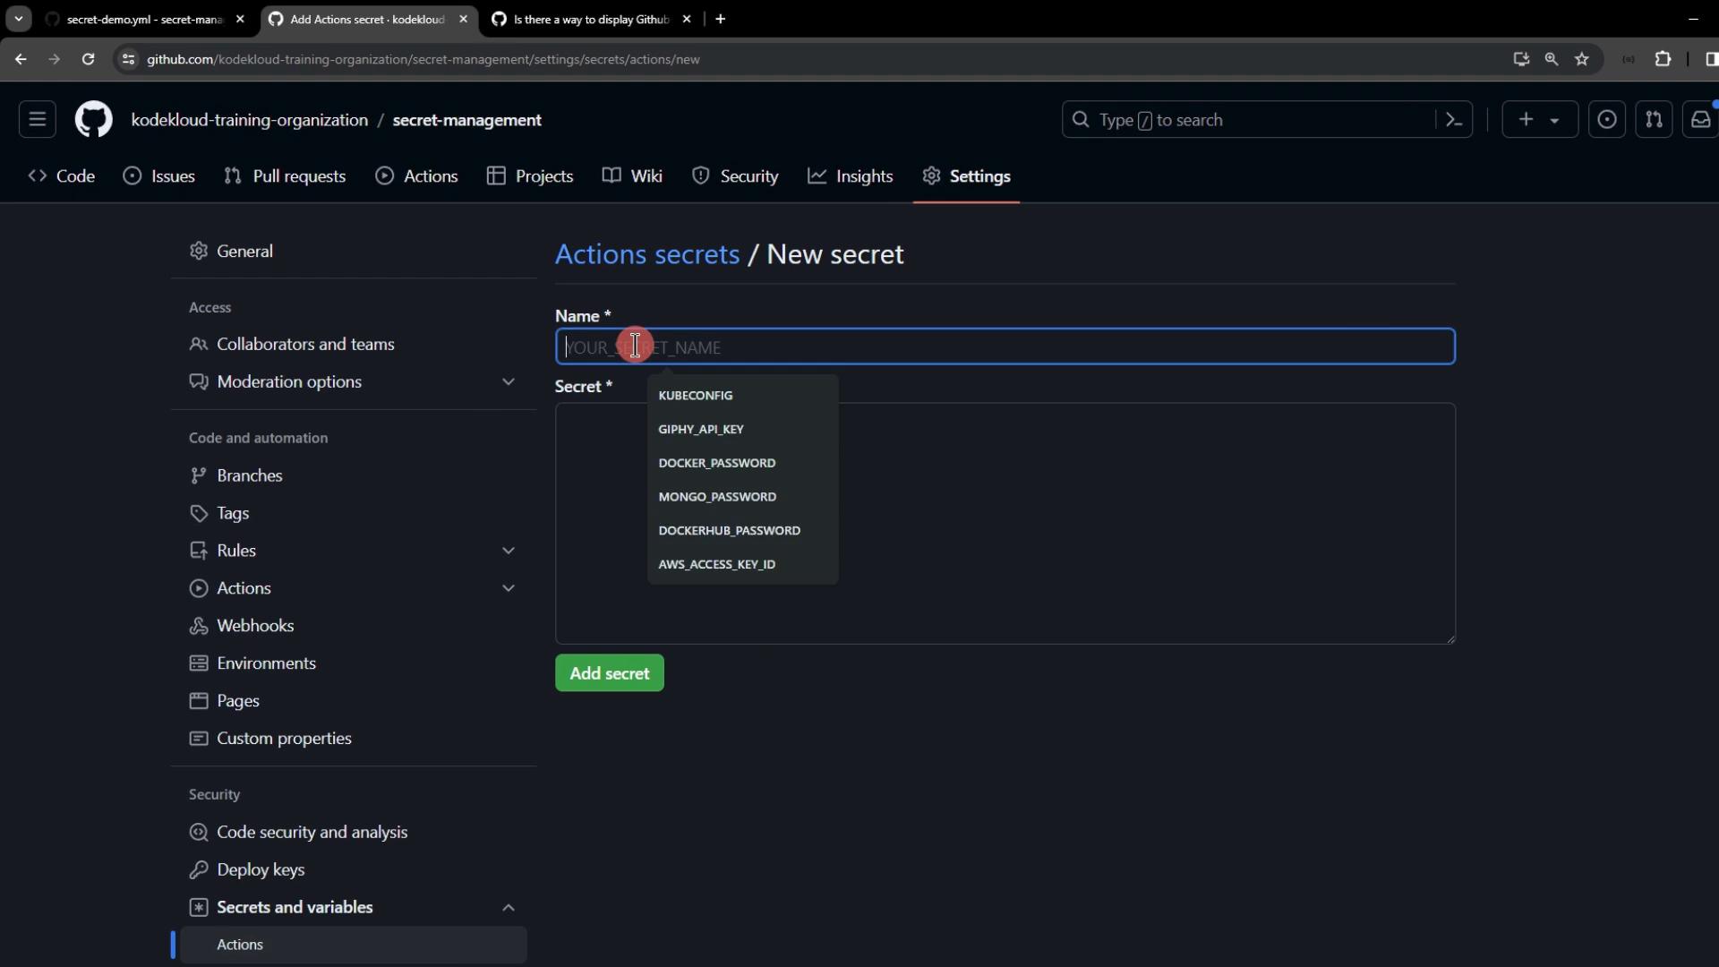This screenshot has height=967, width=1719.
Task: Click the Add secret button
Action: pos(610,673)
